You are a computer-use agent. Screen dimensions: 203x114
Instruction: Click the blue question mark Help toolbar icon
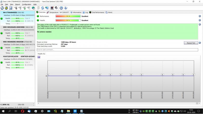[61, 8]
